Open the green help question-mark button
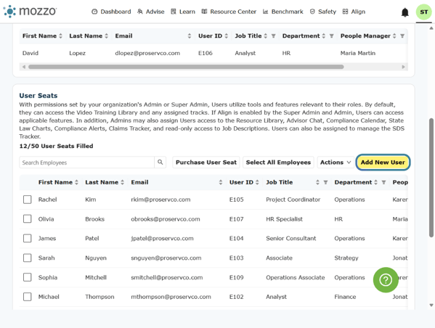Image resolution: width=435 pixels, height=328 pixels. (386, 280)
